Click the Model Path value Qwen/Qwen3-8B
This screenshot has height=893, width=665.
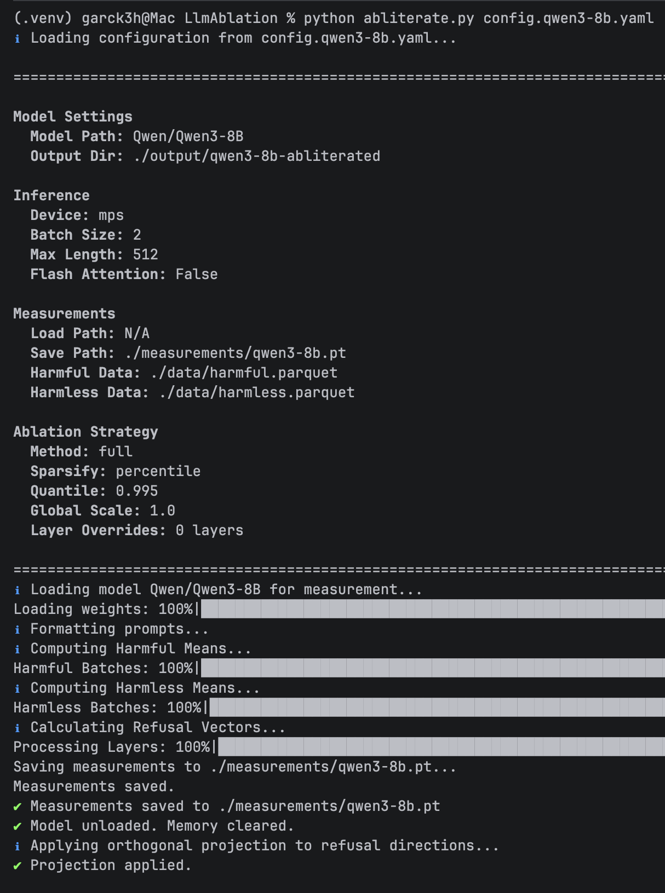point(188,137)
